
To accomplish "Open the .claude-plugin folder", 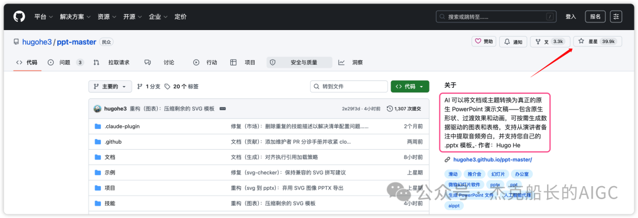I will 122,126.
